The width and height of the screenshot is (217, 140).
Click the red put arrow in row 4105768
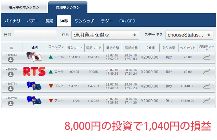[51, 101]
